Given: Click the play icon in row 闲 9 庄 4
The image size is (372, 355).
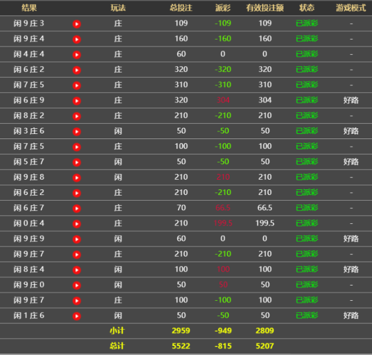Looking at the screenshot, I should 77,39.
